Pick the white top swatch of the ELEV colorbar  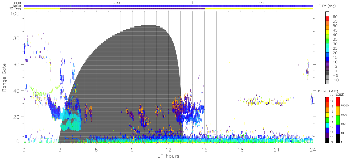click(x=327, y=14)
